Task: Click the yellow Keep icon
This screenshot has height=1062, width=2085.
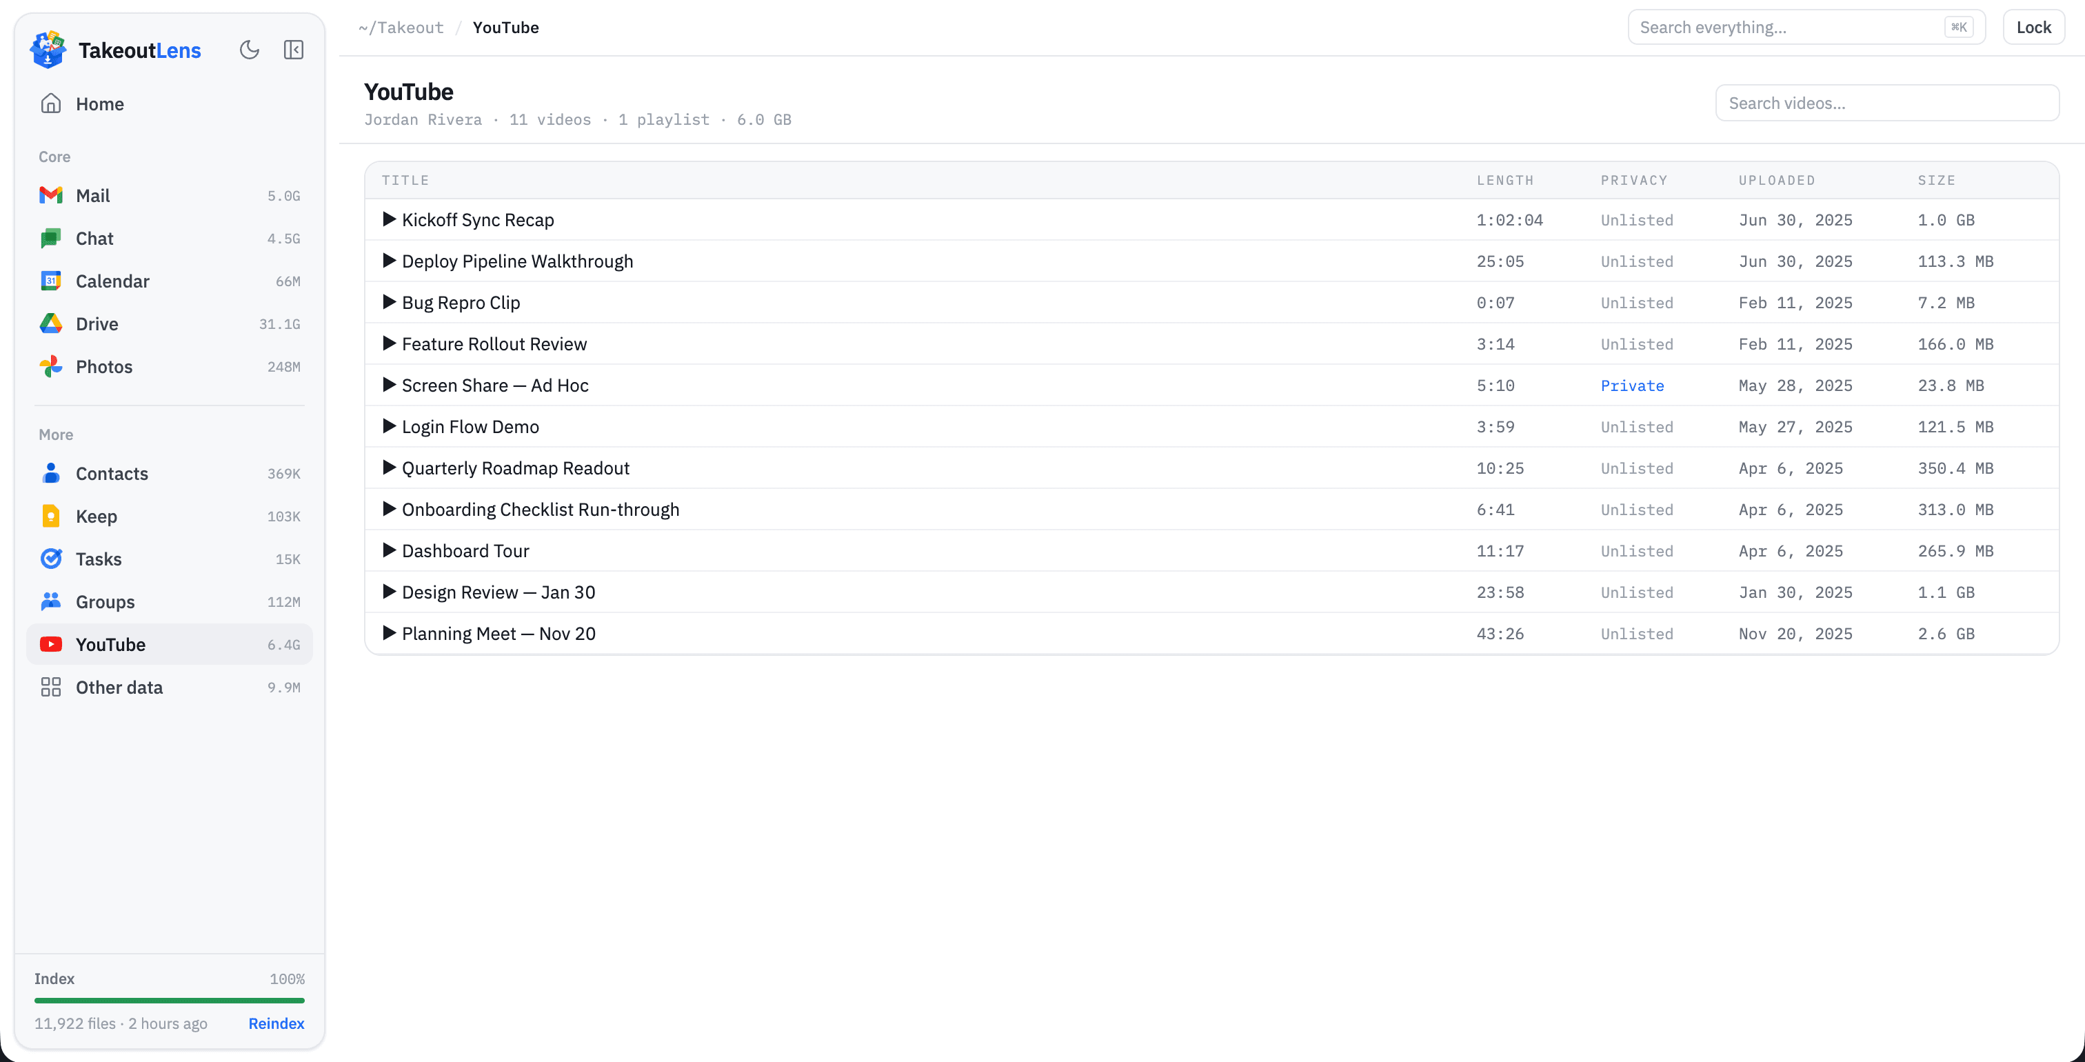Action: click(x=51, y=517)
